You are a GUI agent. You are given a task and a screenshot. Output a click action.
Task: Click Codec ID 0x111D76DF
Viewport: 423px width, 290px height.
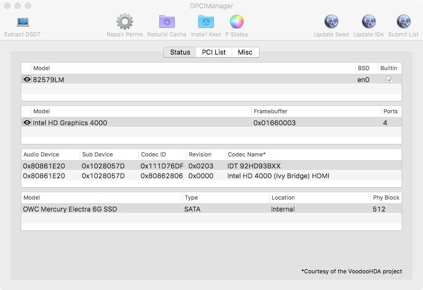(x=162, y=166)
